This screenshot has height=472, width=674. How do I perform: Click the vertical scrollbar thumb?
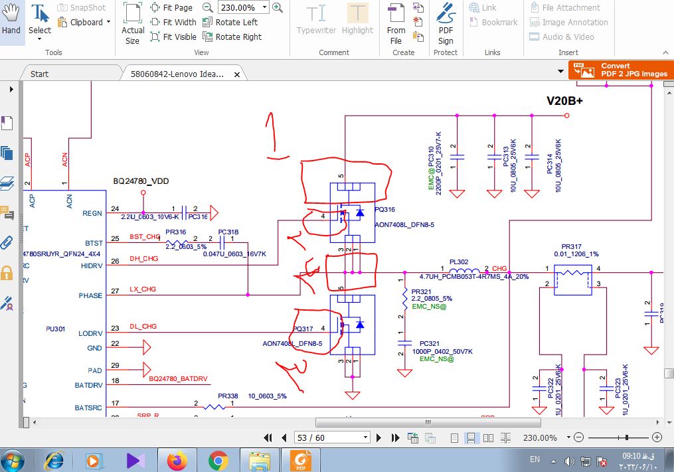[x=669, y=372]
